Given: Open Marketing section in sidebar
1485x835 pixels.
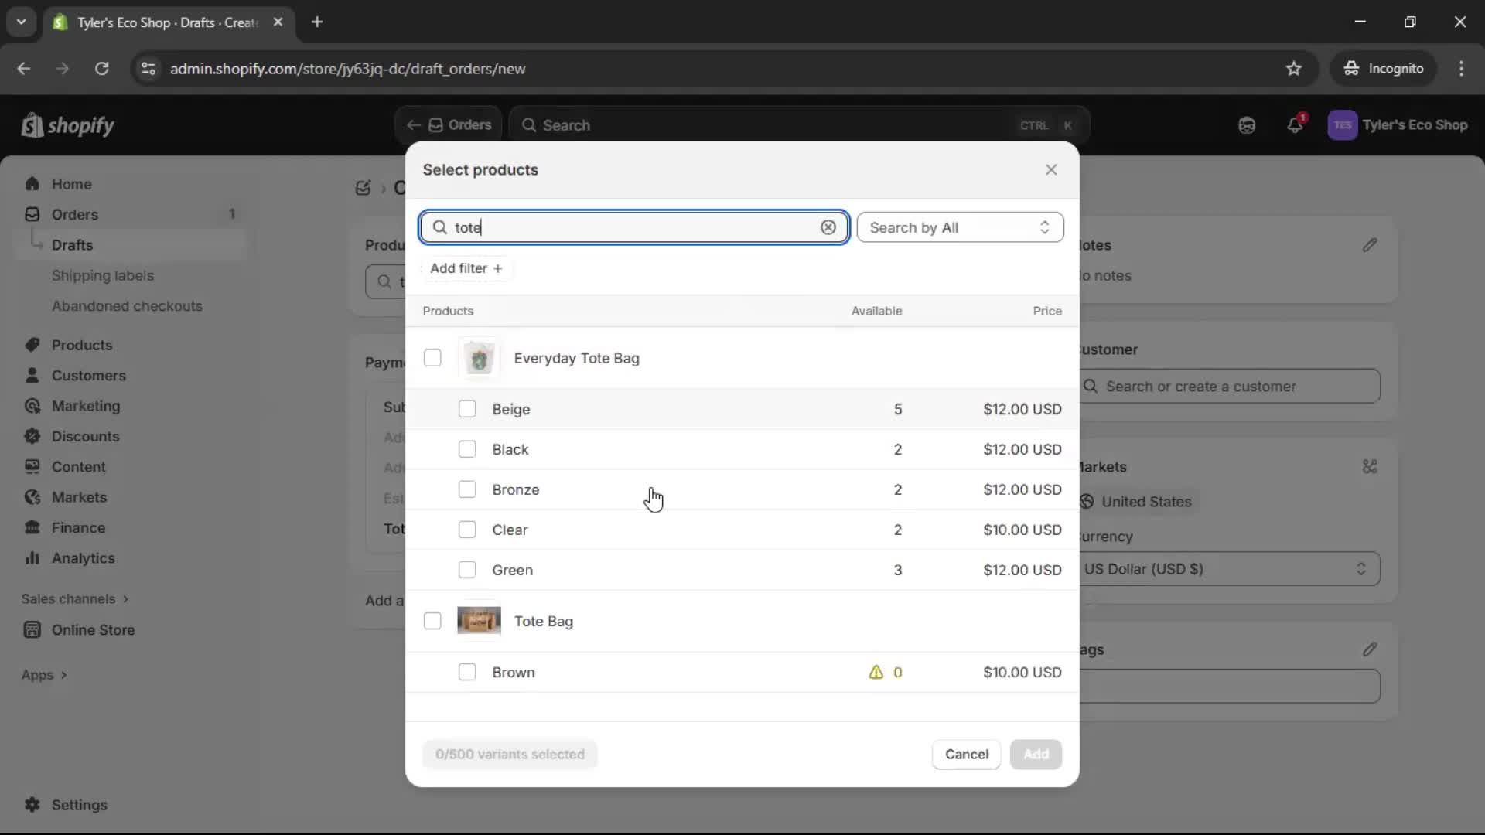Looking at the screenshot, I should point(84,406).
